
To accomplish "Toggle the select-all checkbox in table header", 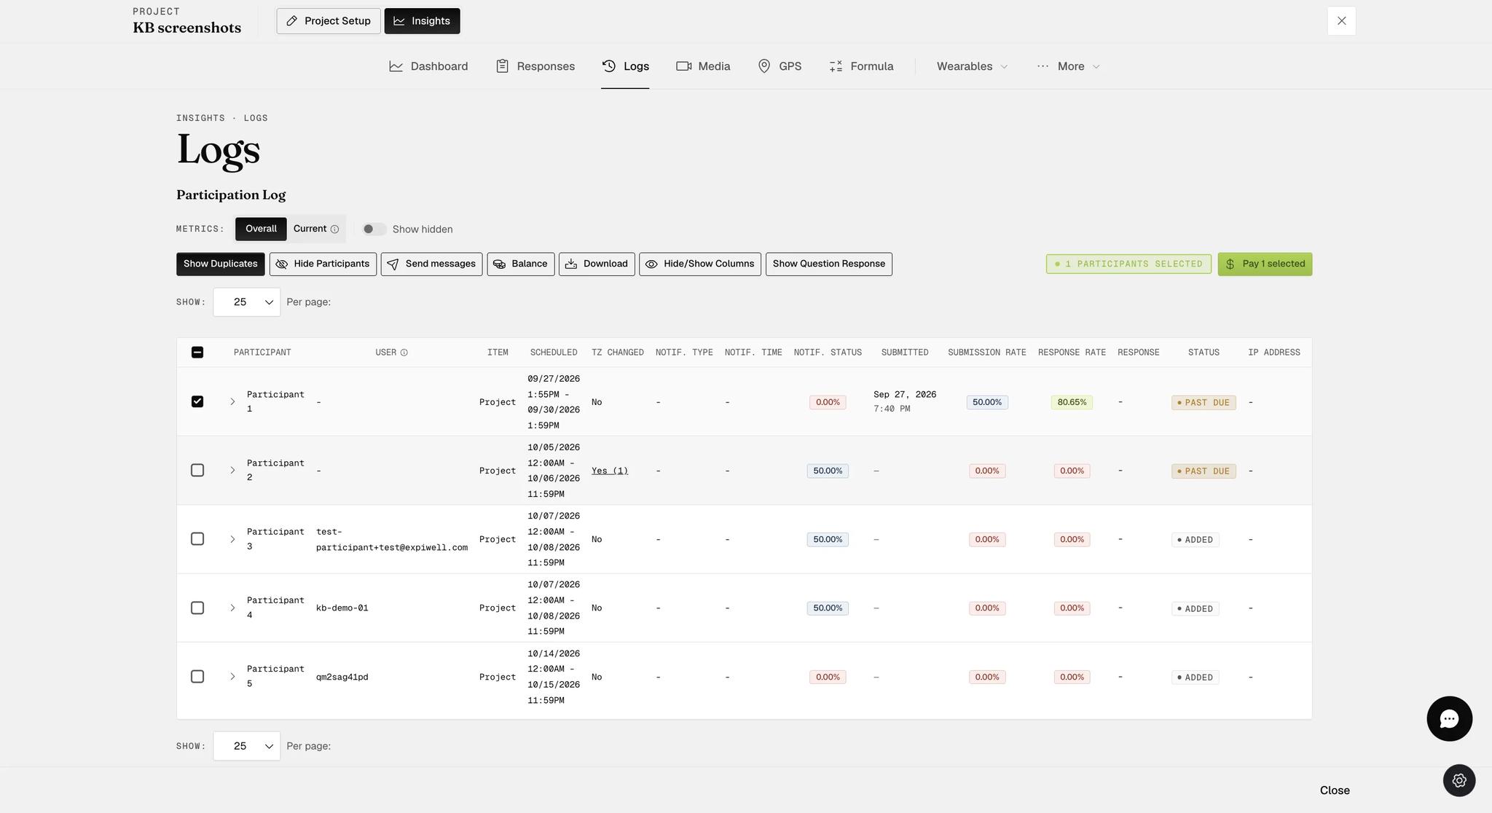I will tap(197, 353).
